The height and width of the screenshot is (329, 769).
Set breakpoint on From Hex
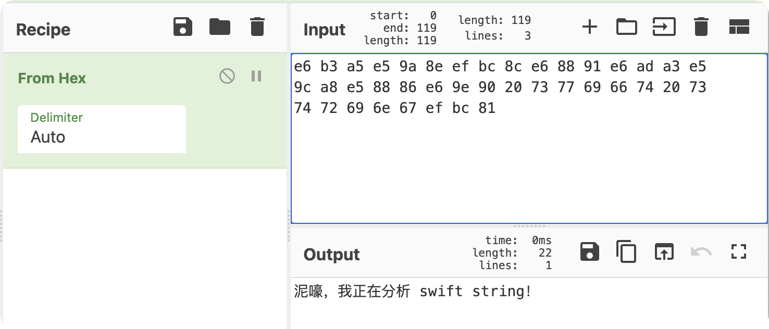pos(256,77)
